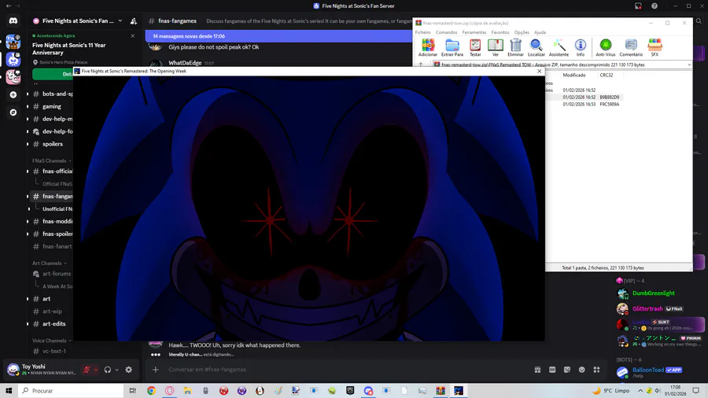
Task: Open the Discord inbox icon in the title bar
Action: pyautogui.click(x=638, y=6)
